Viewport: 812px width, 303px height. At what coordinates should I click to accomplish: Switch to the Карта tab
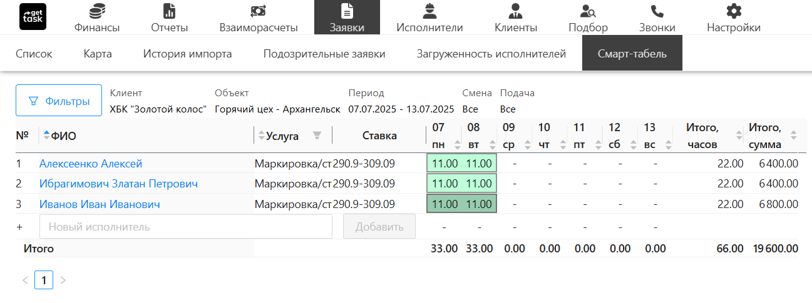tap(98, 54)
